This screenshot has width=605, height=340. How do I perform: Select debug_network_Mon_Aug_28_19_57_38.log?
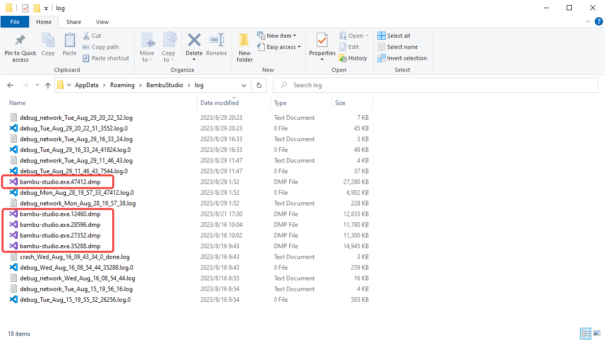pos(78,203)
